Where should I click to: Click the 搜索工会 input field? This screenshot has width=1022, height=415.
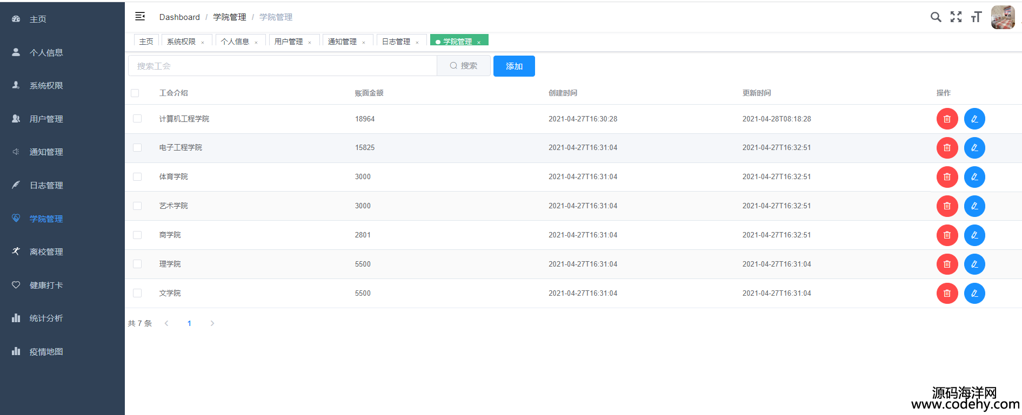pyautogui.click(x=283, y=66)
